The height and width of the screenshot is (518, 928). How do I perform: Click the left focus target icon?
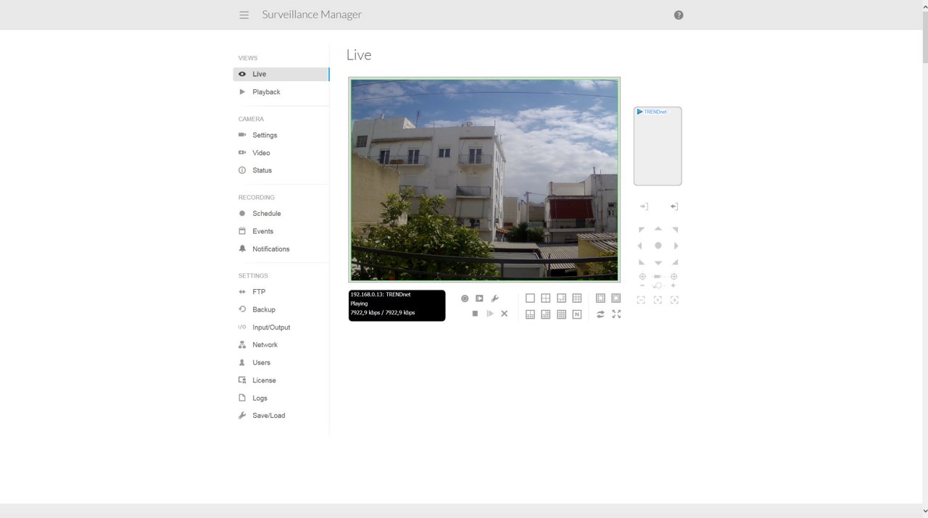tap(642, 277)
